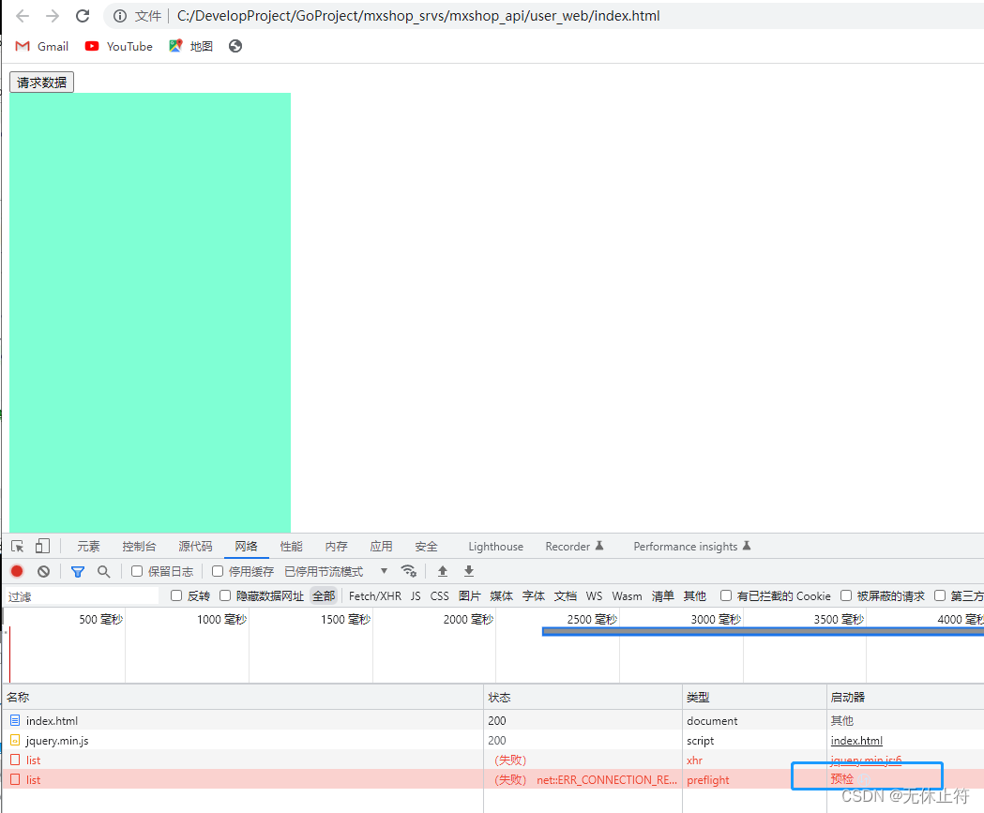Select the 全部 filter type

pyautogui.click(x=324, y=596)
